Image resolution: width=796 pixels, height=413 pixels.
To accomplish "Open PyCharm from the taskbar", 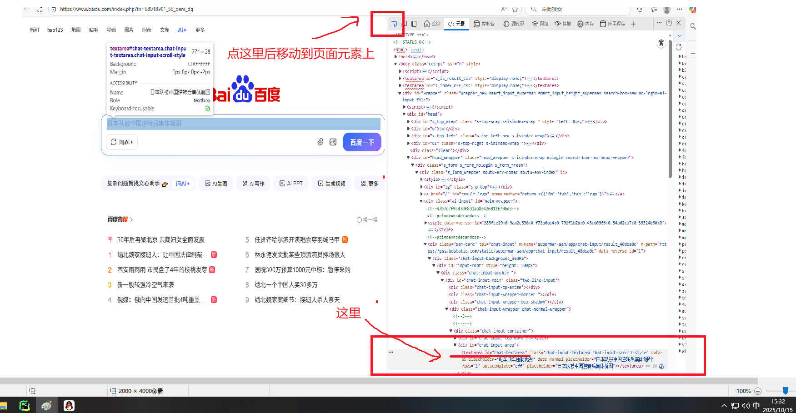I will 25,406.
